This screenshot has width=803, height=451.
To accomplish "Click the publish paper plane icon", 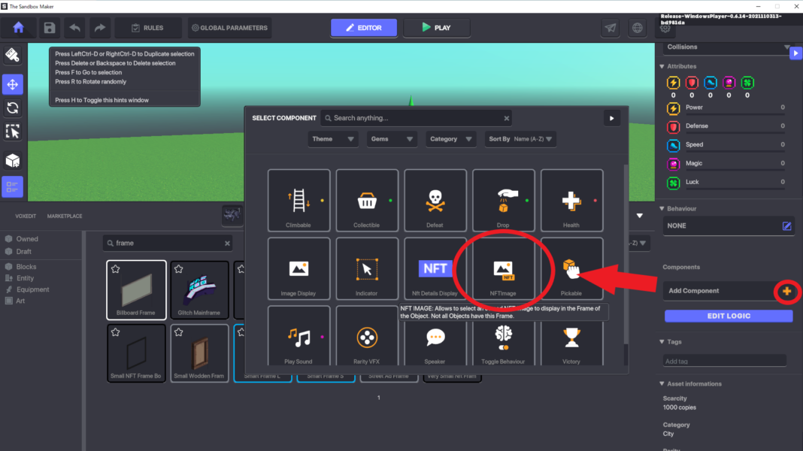I will pos(611,28).
